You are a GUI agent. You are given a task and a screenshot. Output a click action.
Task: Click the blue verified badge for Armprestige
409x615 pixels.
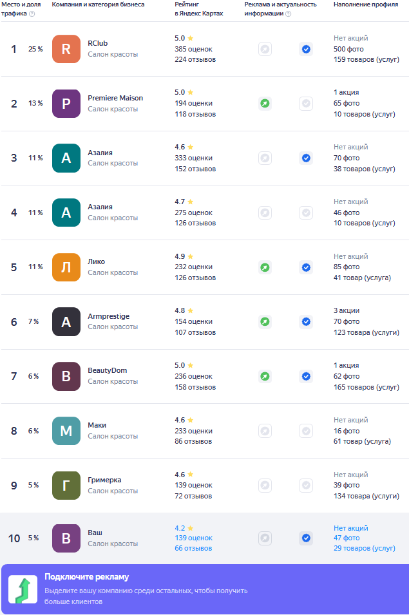tap(306, 322)
